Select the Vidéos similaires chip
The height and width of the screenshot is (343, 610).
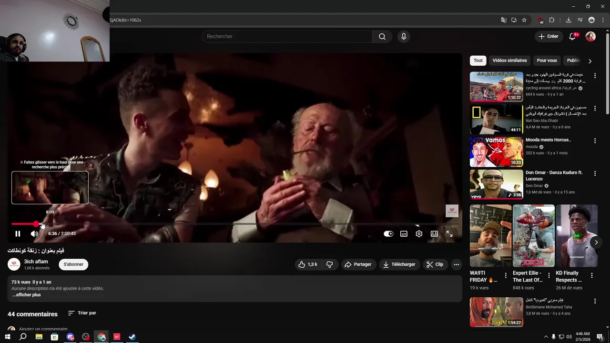[x=509, y=61]
